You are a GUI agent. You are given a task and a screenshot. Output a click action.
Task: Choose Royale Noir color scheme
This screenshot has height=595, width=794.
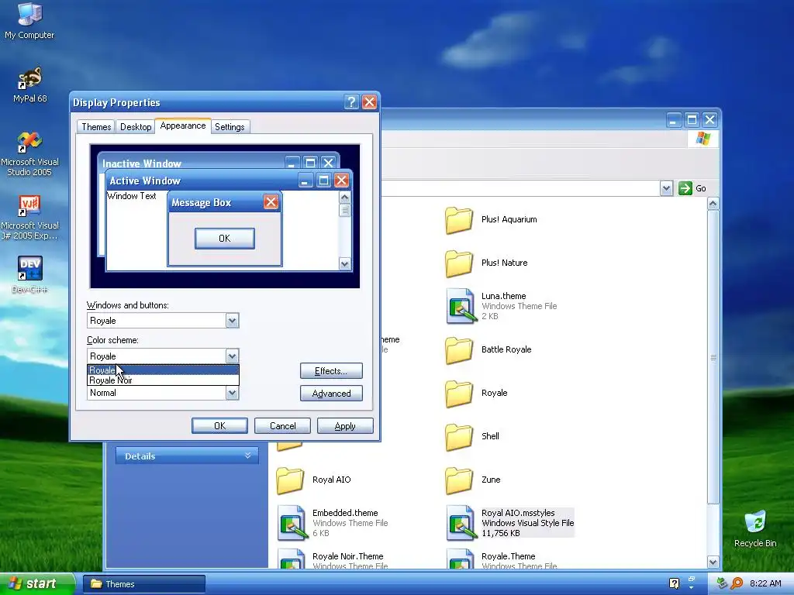(163, 380)
